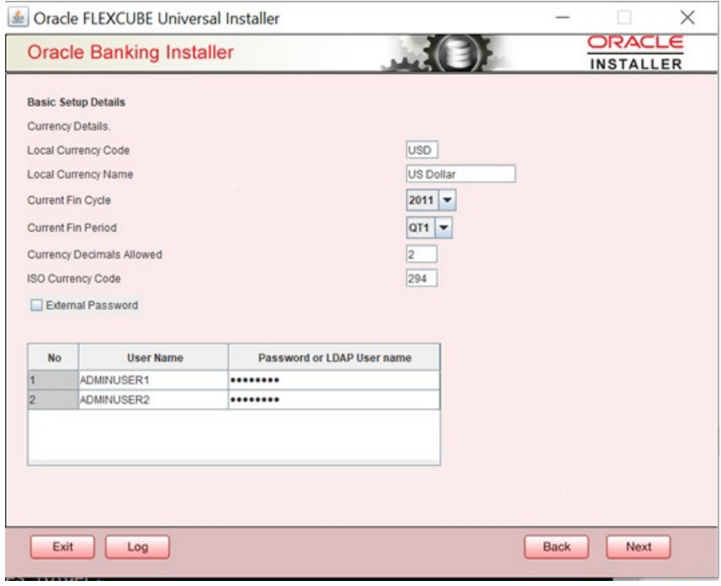Select the ADMINUSER1 user name cell
The width and height of the screenshot is (721, 586).
153,380
